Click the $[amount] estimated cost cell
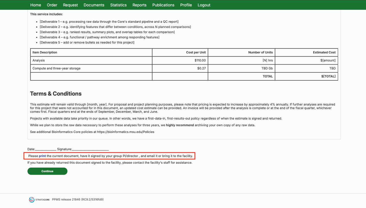 [x=306, y=60]
